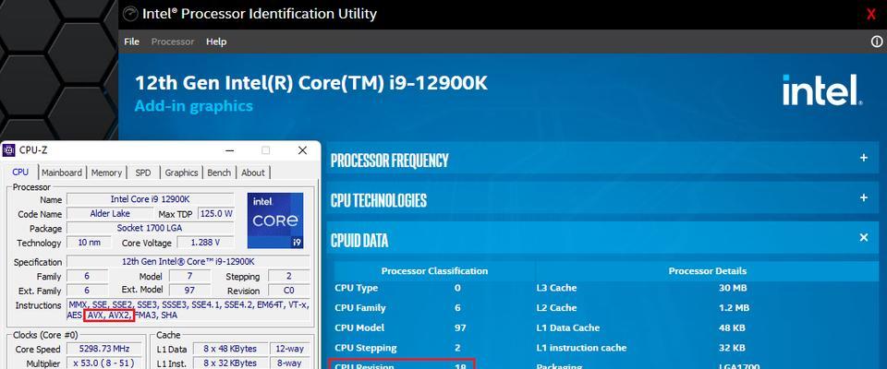Viewport: 887px width, 369px height.
Task: Switch to the Mainboard tab in CPU-Z
Action: 62,173
